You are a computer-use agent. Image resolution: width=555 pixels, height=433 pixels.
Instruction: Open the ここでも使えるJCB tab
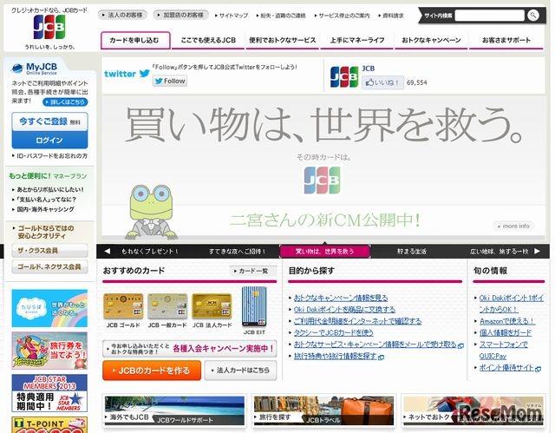click(x=208, y=40)
